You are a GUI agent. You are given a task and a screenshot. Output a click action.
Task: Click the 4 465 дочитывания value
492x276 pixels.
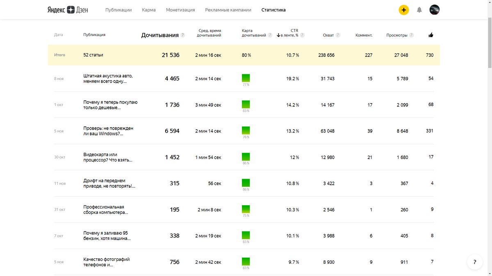[172, 79]
